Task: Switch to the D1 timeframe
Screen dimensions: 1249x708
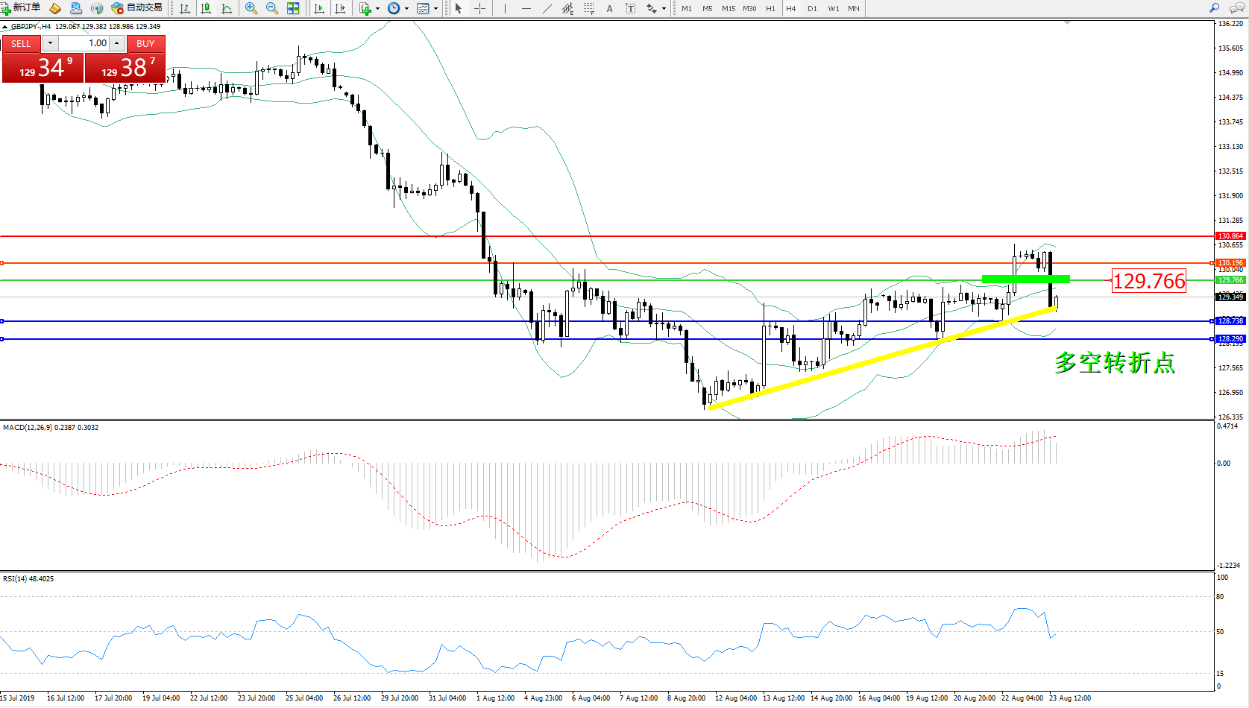Action: 812,9
